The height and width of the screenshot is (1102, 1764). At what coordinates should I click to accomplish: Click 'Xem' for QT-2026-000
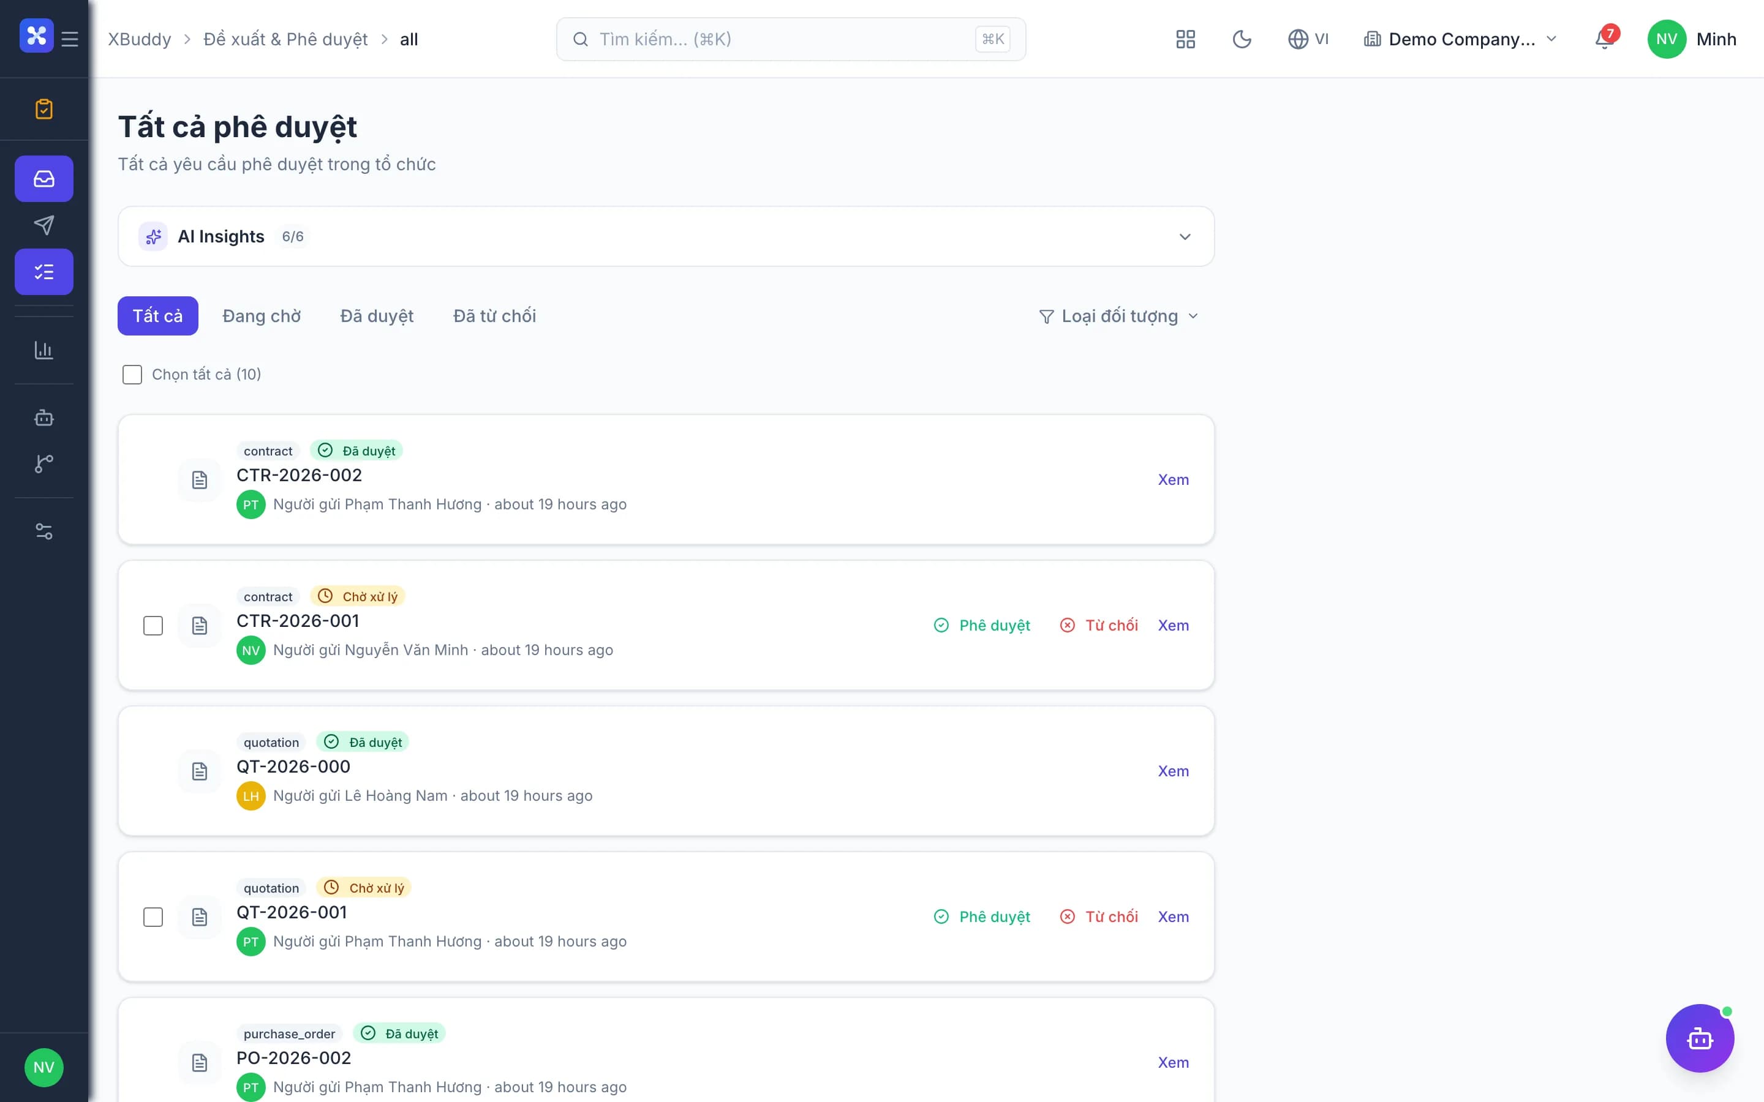1173,771
